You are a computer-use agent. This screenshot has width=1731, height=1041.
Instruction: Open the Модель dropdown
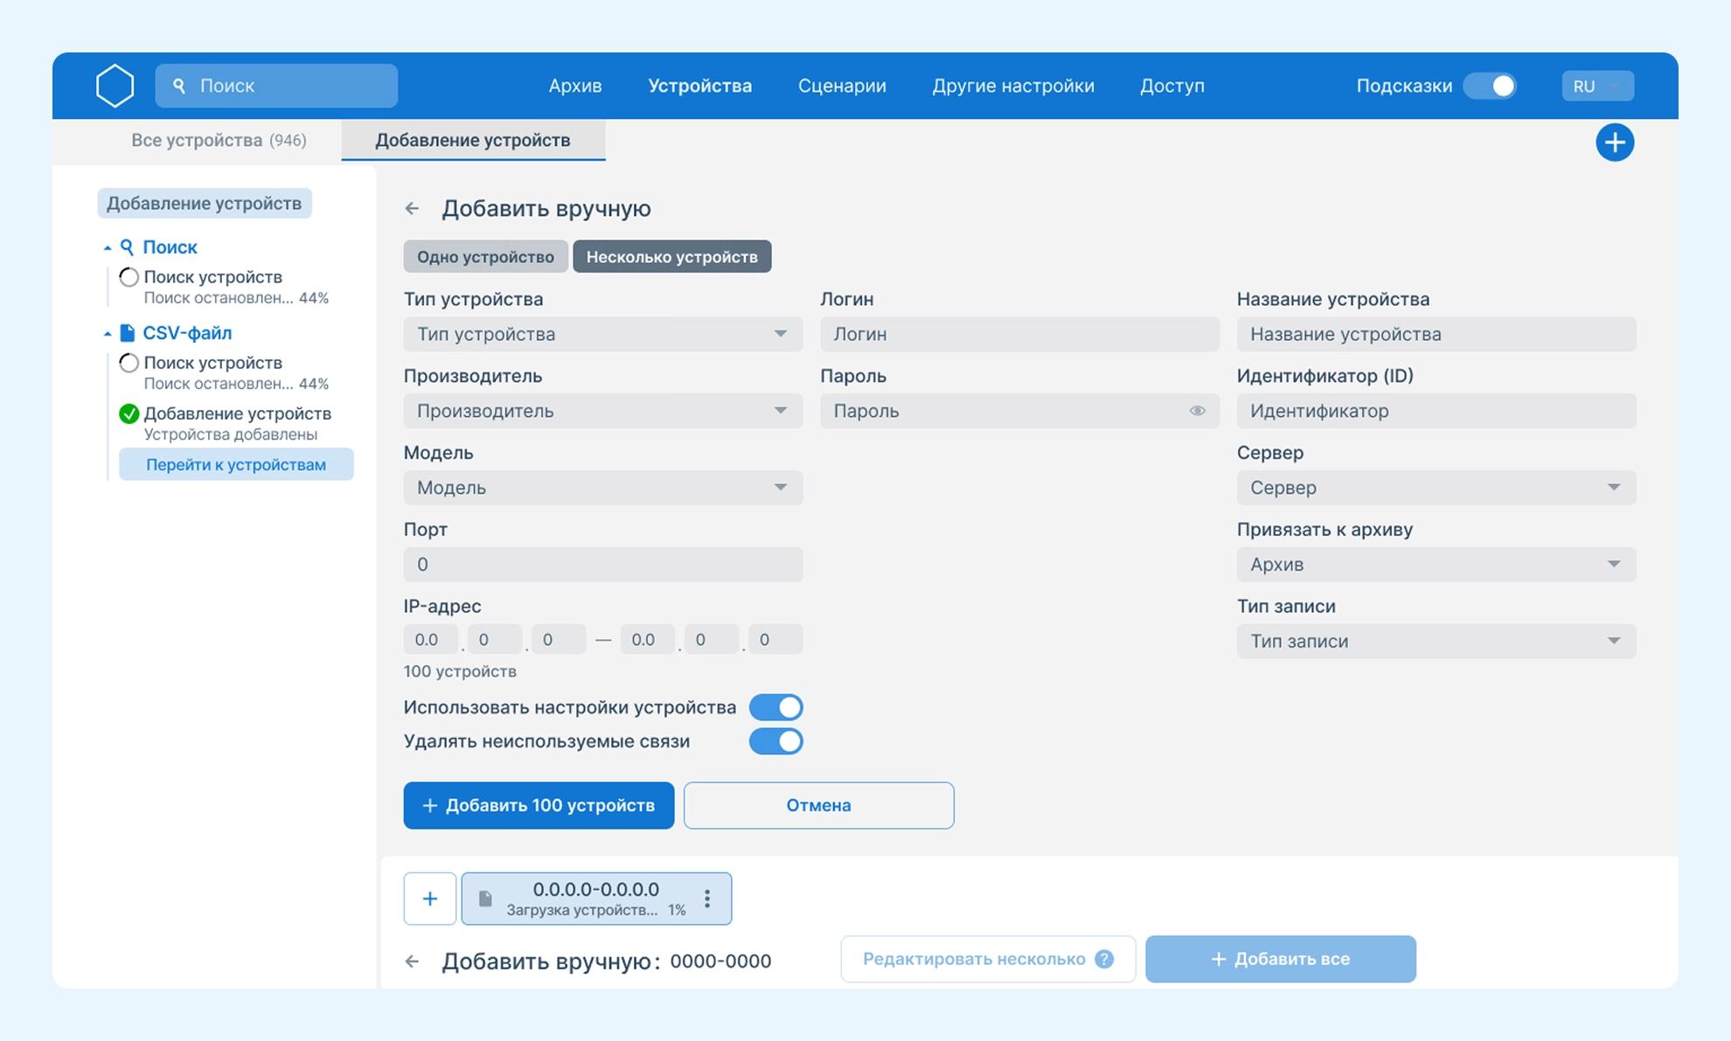(x=602, y=488)
